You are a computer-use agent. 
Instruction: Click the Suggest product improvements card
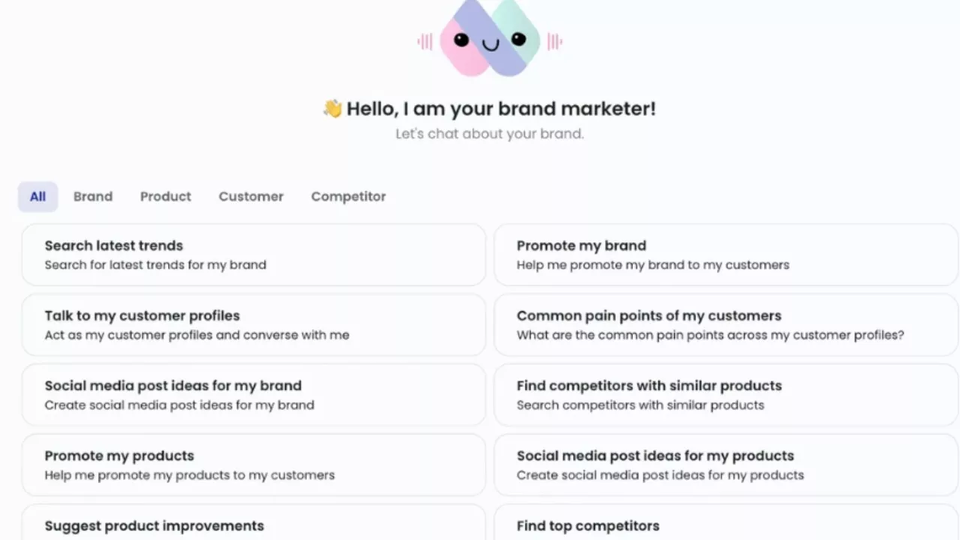(x=253, y=526)
